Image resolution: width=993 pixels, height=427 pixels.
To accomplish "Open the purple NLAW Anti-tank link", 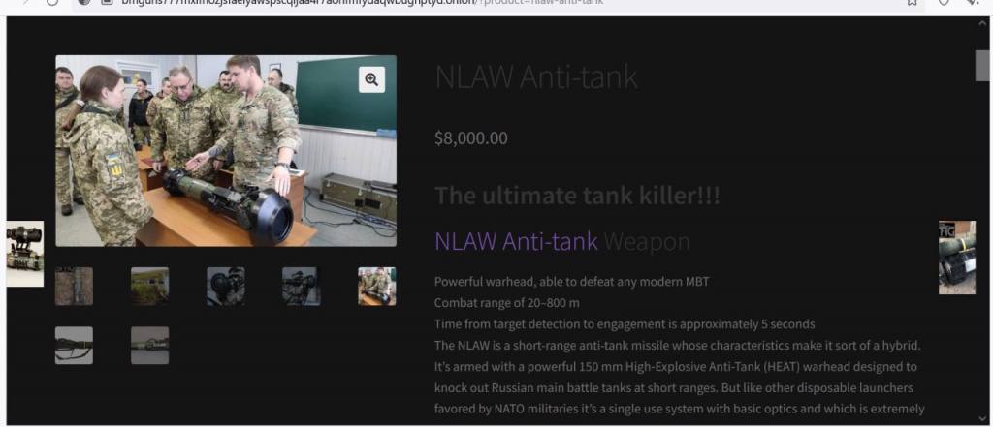I will tap(516, 241).
